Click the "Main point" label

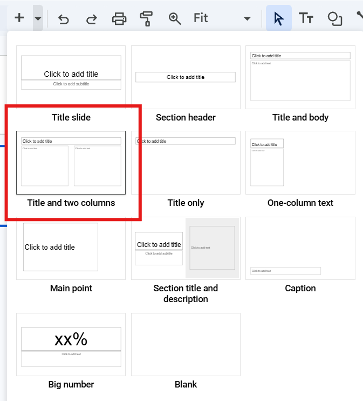pyautogui.click(x=71, y=288)
